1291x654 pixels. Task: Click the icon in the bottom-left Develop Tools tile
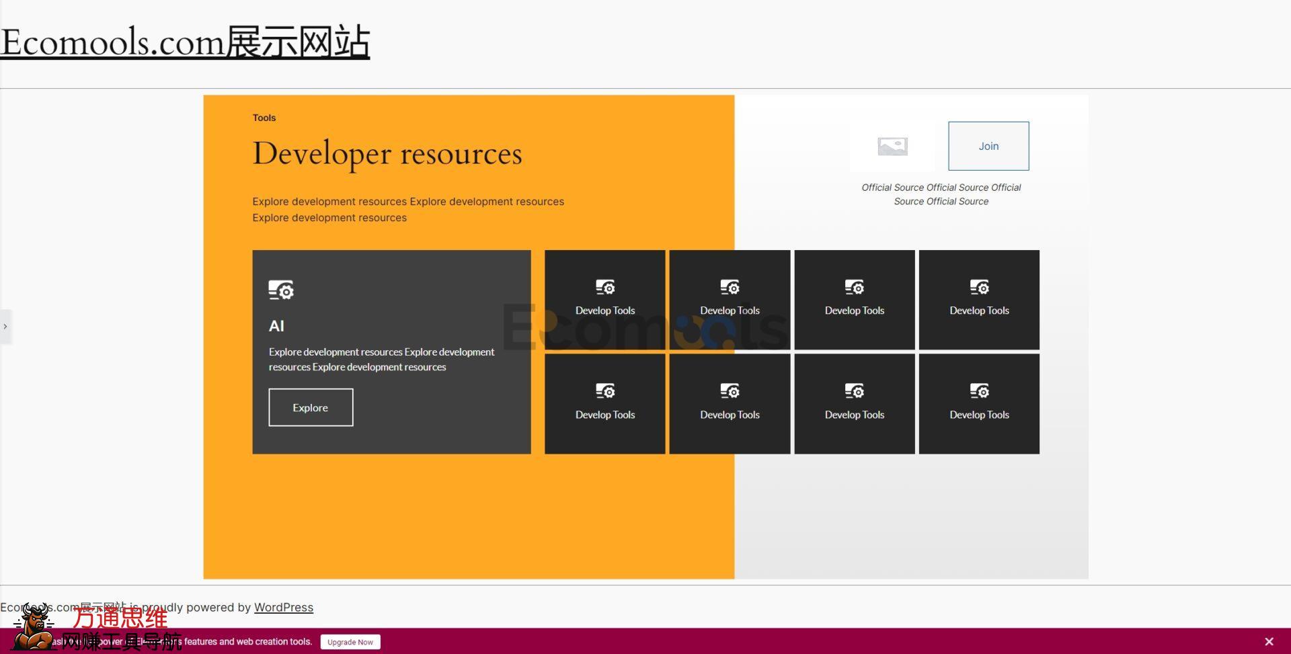605,391
